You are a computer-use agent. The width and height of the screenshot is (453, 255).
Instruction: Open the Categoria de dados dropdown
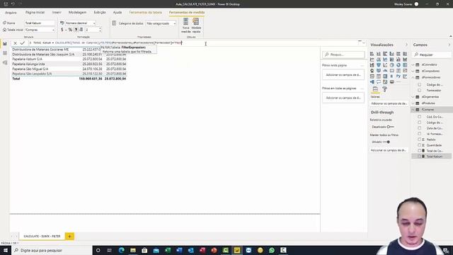tap(161, 23)
